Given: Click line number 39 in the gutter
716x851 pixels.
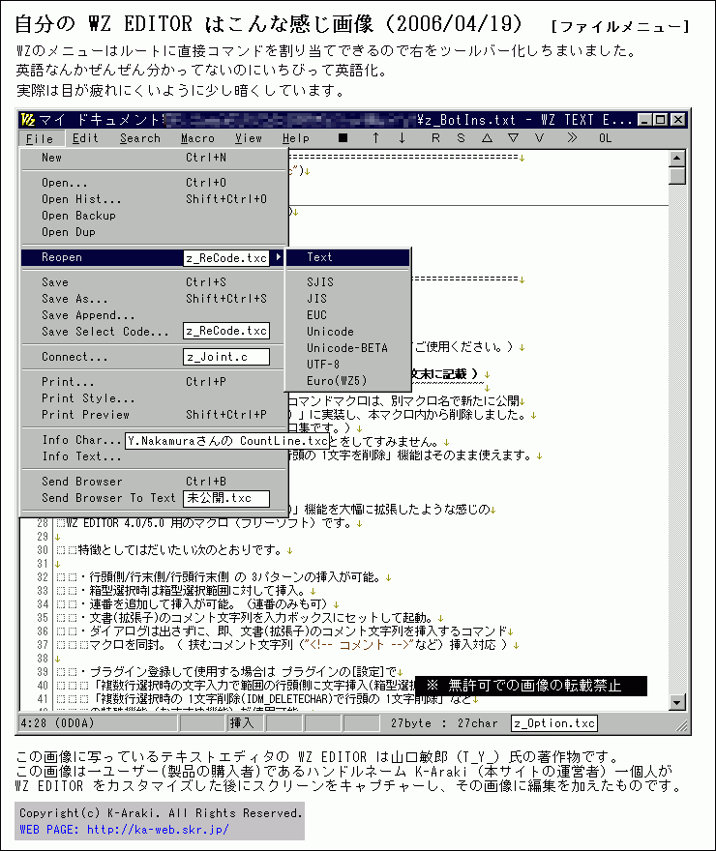Looking at the screenshot, I should coord(43,672).
